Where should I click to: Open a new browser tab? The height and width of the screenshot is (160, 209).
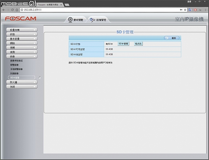point(67,5)
